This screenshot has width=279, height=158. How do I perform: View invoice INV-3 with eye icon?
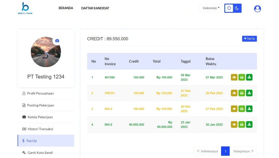[x=234, y=109]
